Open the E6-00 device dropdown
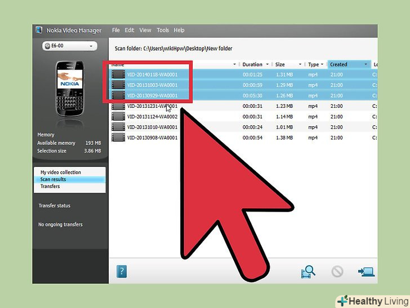This screenshot has width=410, height=308. pos(70,46)
